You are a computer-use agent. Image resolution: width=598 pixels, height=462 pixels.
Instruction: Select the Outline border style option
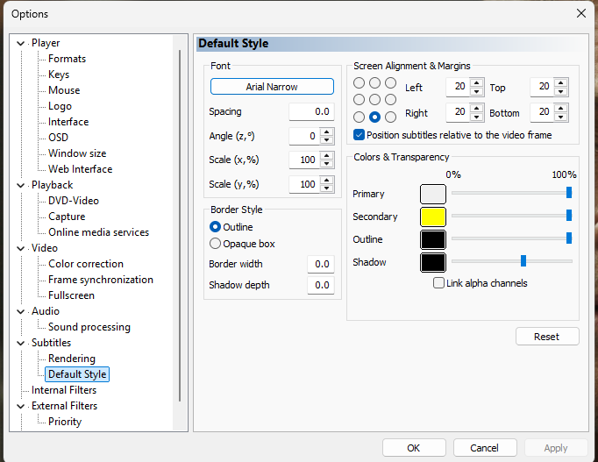tap(216, 227)
